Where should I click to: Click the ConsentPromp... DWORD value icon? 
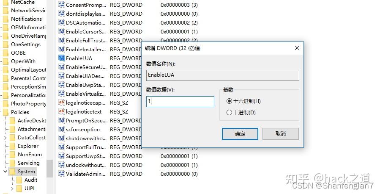click(x=62, y=5)
